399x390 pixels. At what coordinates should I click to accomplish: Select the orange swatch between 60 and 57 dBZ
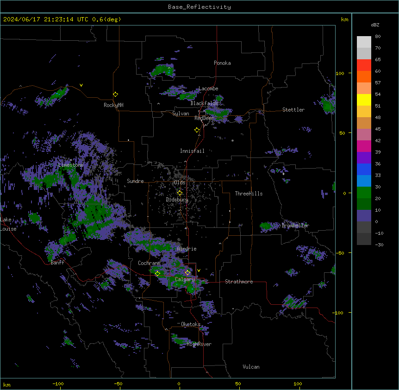point(364,76)
